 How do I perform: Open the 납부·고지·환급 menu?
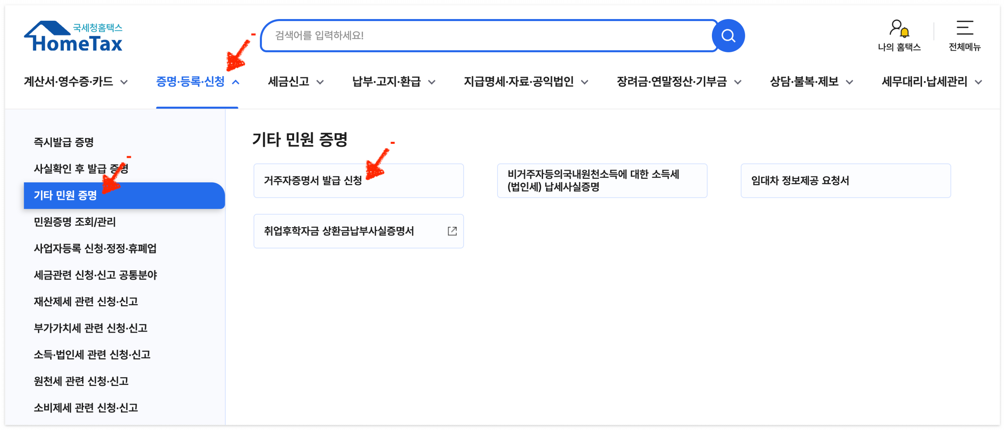(x=386, y=81)
